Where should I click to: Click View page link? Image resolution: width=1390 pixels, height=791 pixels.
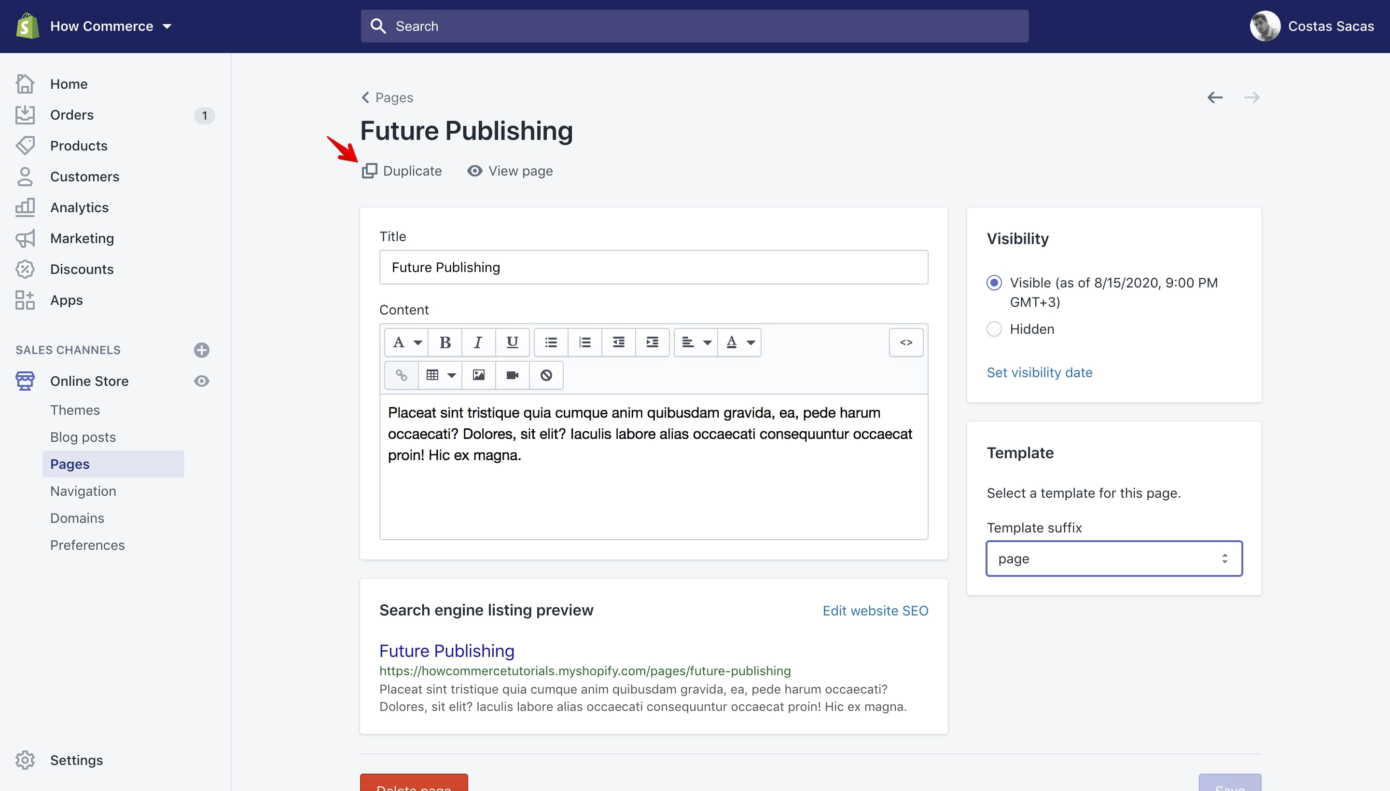(510, 171)
